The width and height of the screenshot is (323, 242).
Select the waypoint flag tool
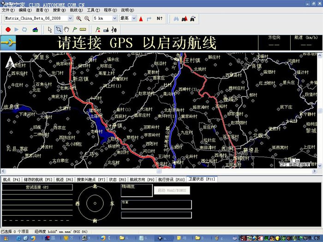(75, 30)
